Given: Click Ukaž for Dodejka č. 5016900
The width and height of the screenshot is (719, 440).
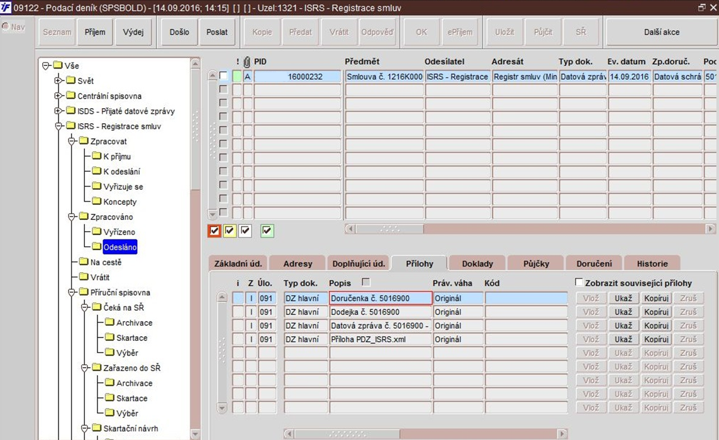Looking at the screenshot, I should tap(623, 312).
